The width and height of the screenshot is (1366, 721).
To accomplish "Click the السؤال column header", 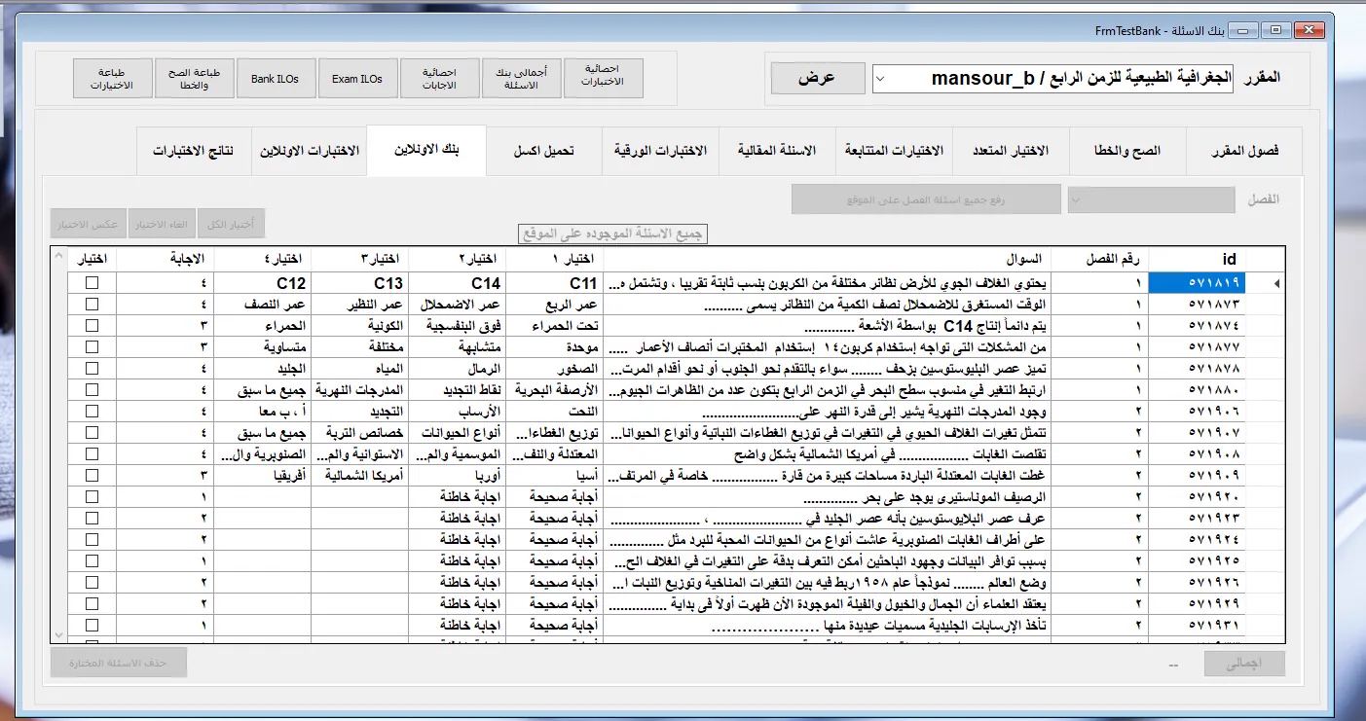I will pyautogui.click(x=828, y=259).
